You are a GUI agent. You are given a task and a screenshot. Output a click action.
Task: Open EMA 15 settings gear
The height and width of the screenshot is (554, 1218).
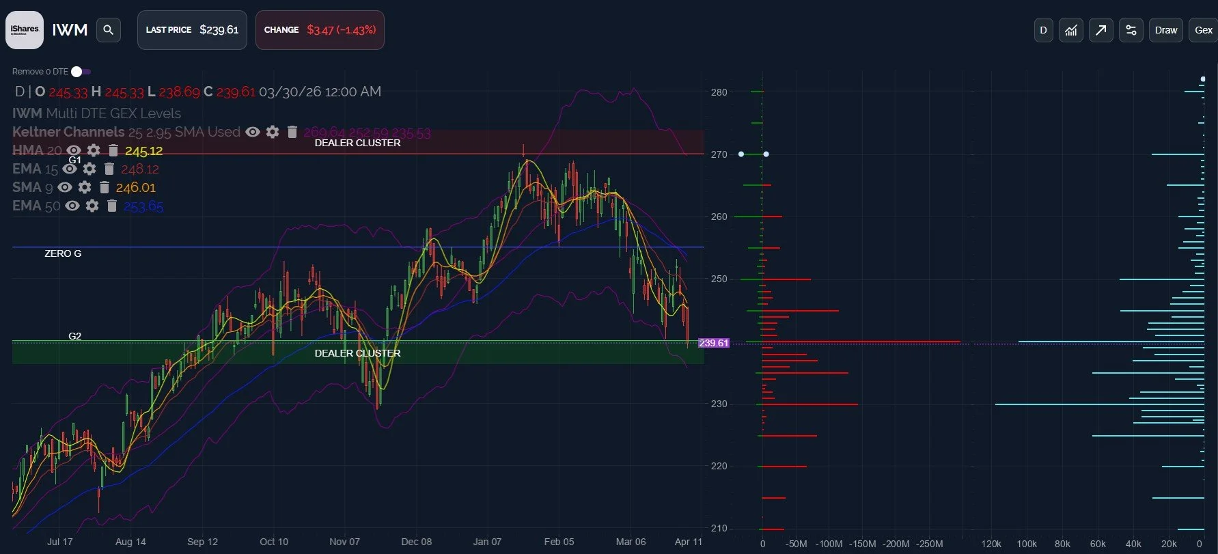89,169
